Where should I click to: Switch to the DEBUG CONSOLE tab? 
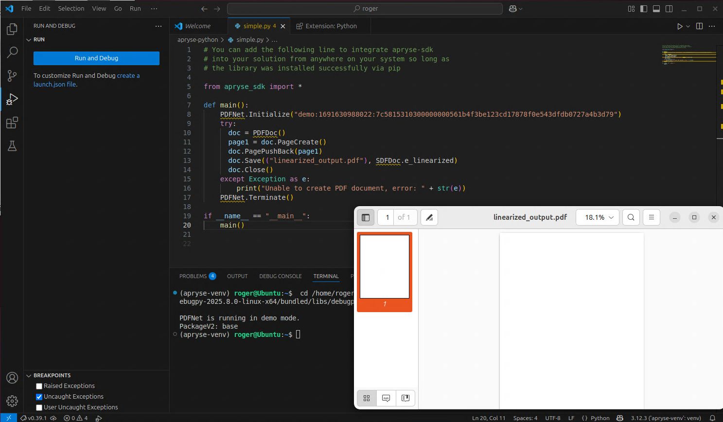pos(280,276)
